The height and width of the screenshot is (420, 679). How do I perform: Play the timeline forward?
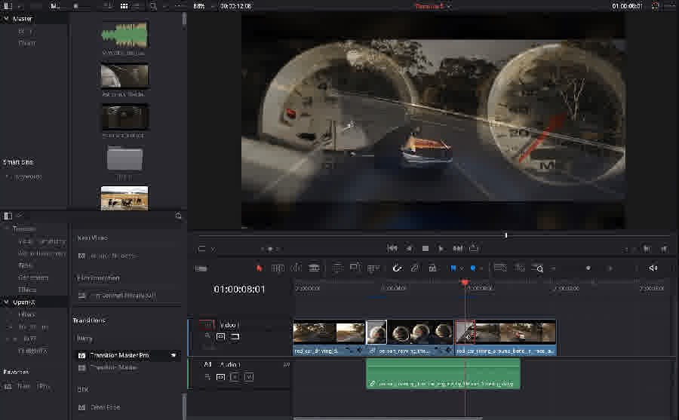[441, 249]
